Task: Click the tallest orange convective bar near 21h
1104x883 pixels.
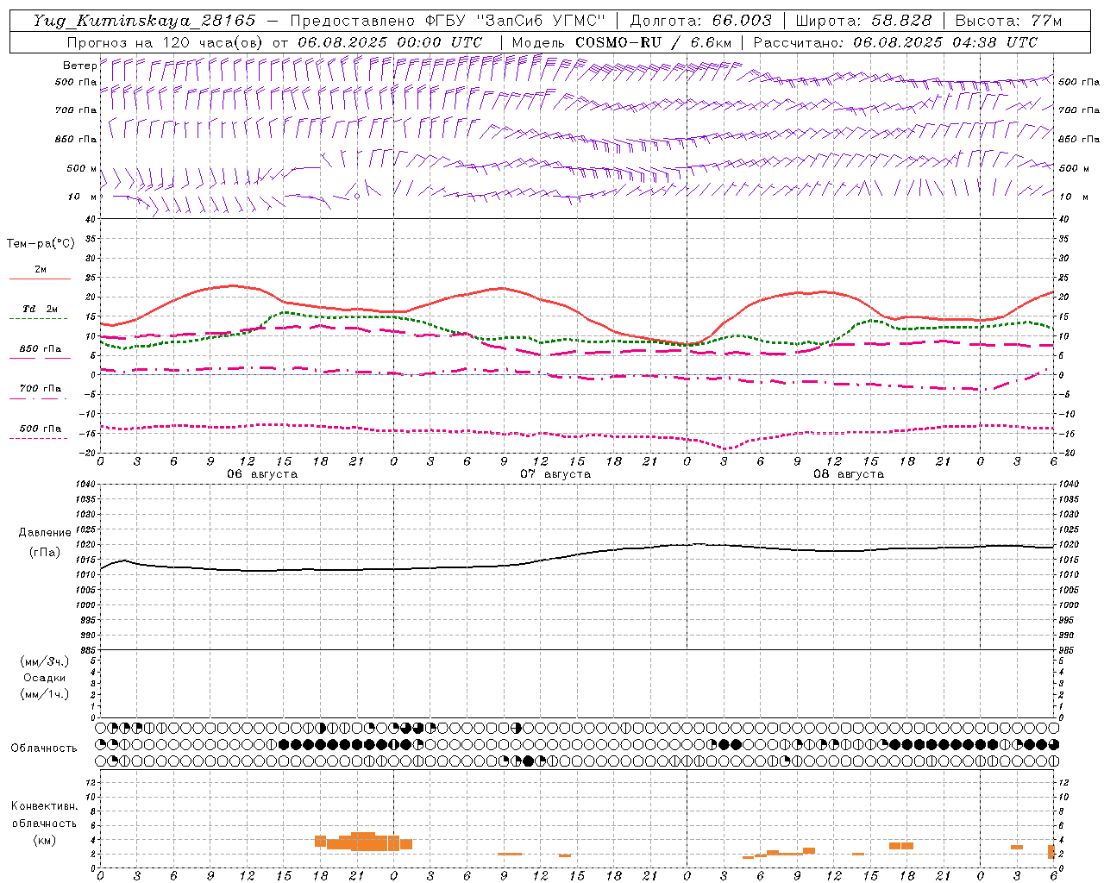Action: pyautogui.click(x=363, y=842)
